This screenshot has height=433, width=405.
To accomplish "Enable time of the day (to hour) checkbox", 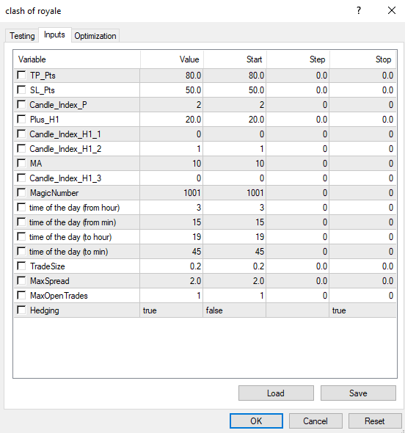I will point(21,236).
